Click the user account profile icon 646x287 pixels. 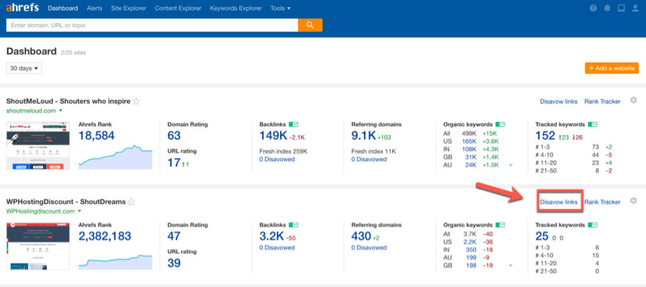tap(635, 8)
